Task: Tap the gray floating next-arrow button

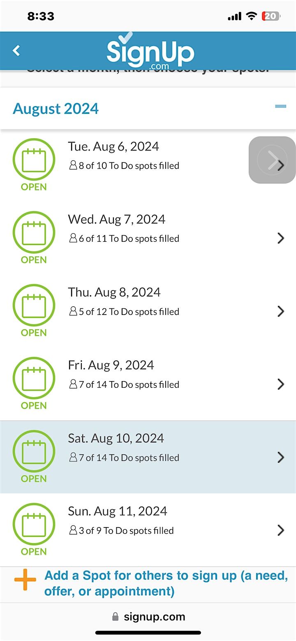Action: click(272, 160)
